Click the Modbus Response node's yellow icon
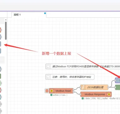The image size is (120, 114). click(x=109, y=94)
